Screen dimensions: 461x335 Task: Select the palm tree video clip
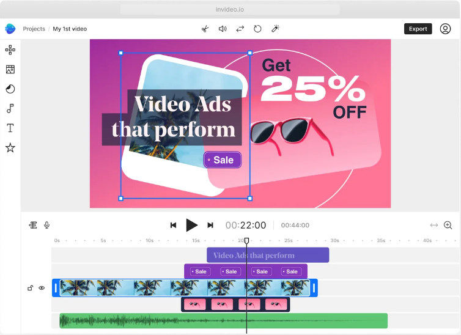tap(185, 288)
